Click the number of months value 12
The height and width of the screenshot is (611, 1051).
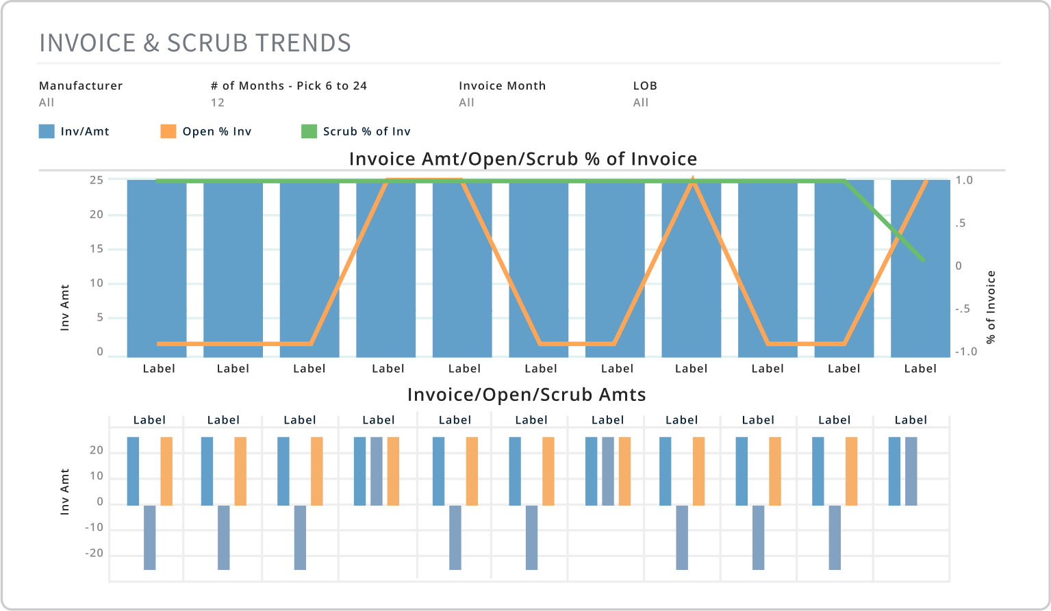point(218,103)
